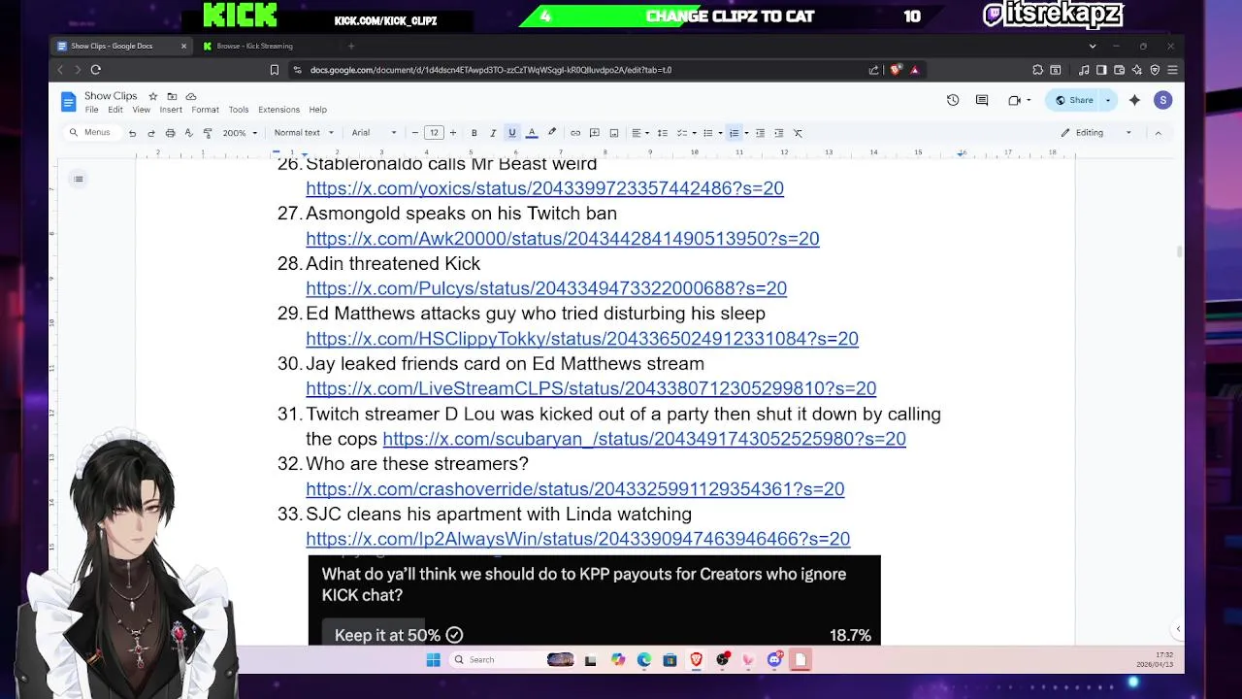Insert a link using the chain icon
The height and width of the screenshot is (699, 1242).
pyautogui.click(x=575, y=133)
